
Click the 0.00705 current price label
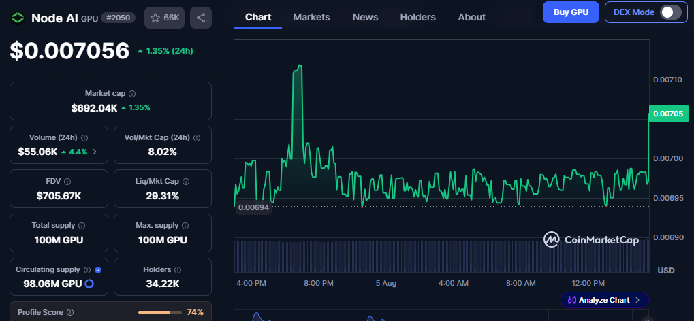coord(668,114)
